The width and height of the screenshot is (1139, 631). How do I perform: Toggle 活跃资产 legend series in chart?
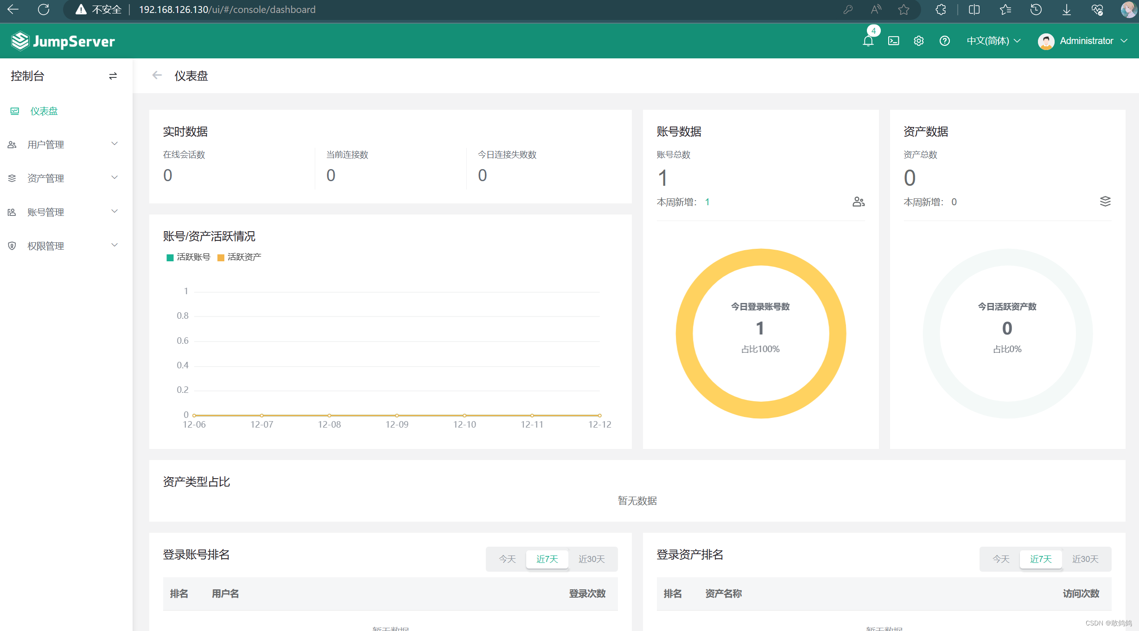(x=240, y=257)
